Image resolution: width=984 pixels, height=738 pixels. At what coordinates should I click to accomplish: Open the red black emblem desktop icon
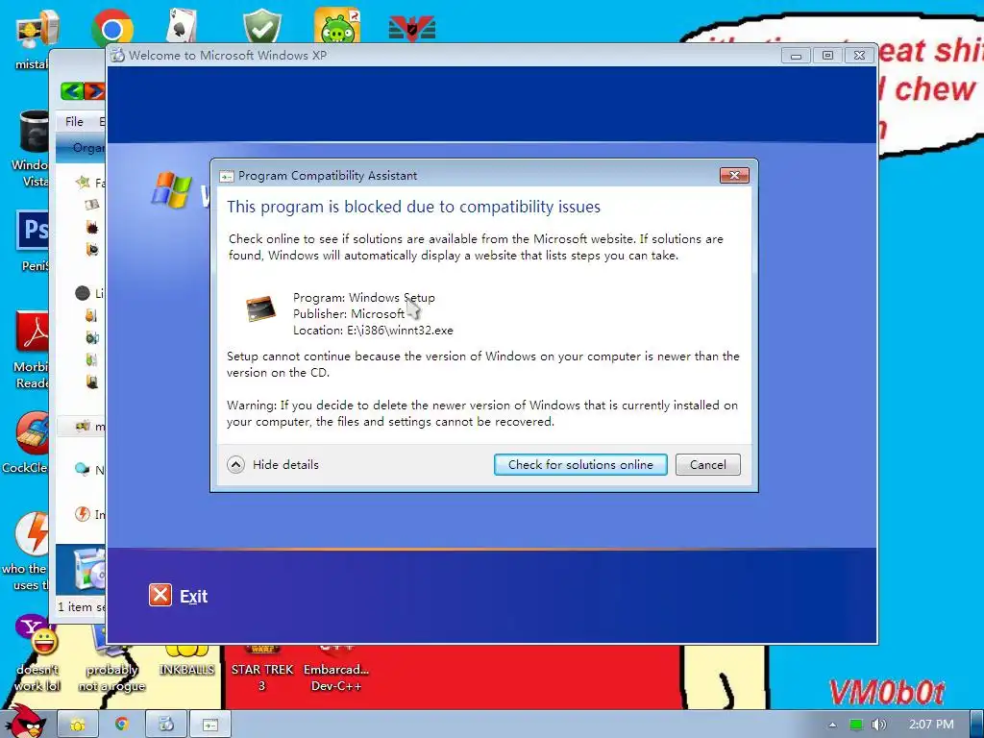tap(412, 28)
